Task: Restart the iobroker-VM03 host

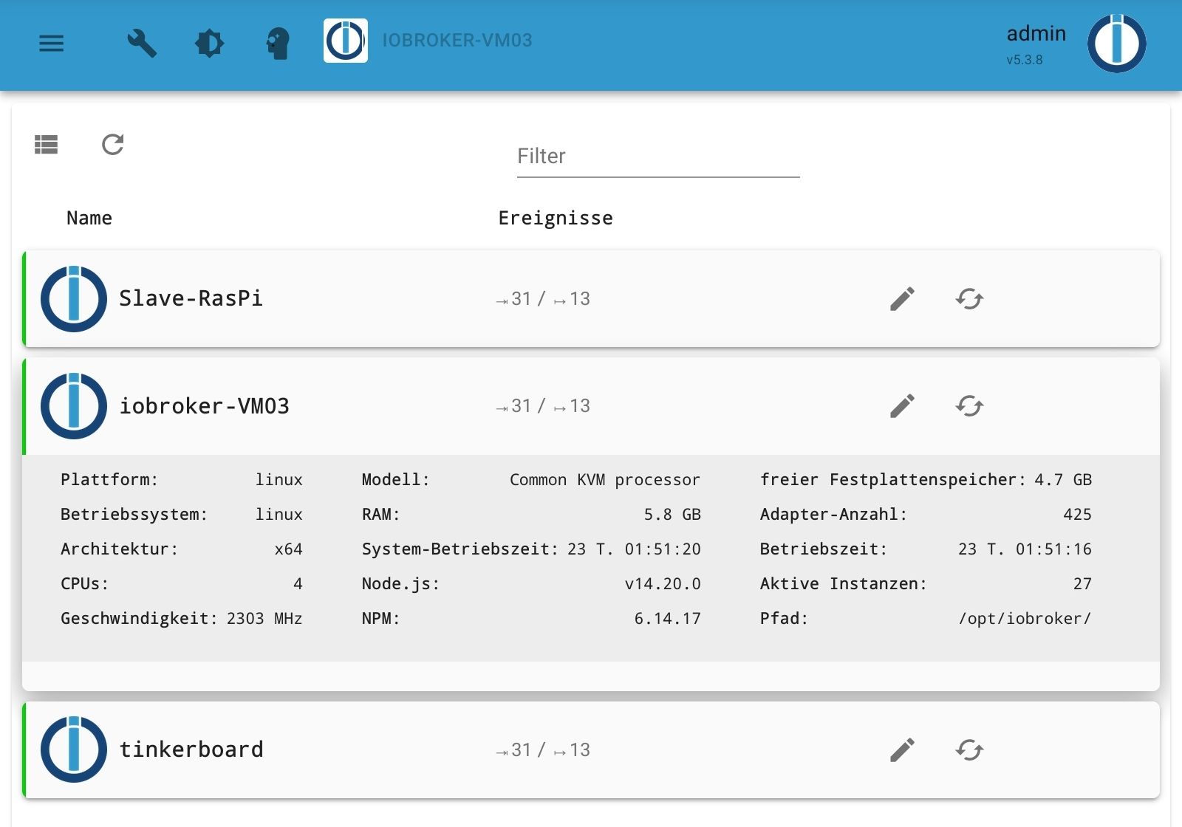Action: click(969, 406)
